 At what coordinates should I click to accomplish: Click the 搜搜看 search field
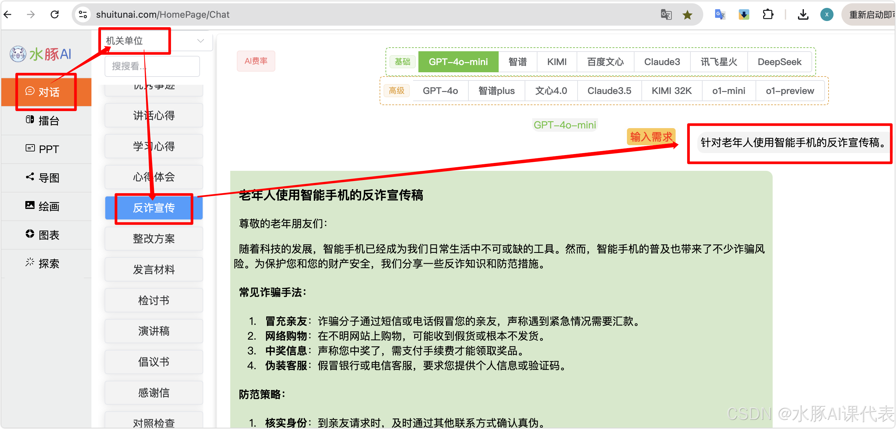152,66
